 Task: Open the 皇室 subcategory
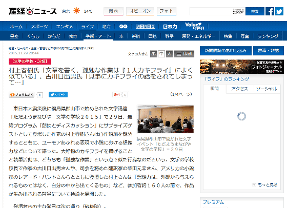[14, 36]
